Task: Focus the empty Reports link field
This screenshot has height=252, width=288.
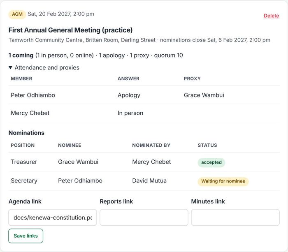Action: [144, 217]
